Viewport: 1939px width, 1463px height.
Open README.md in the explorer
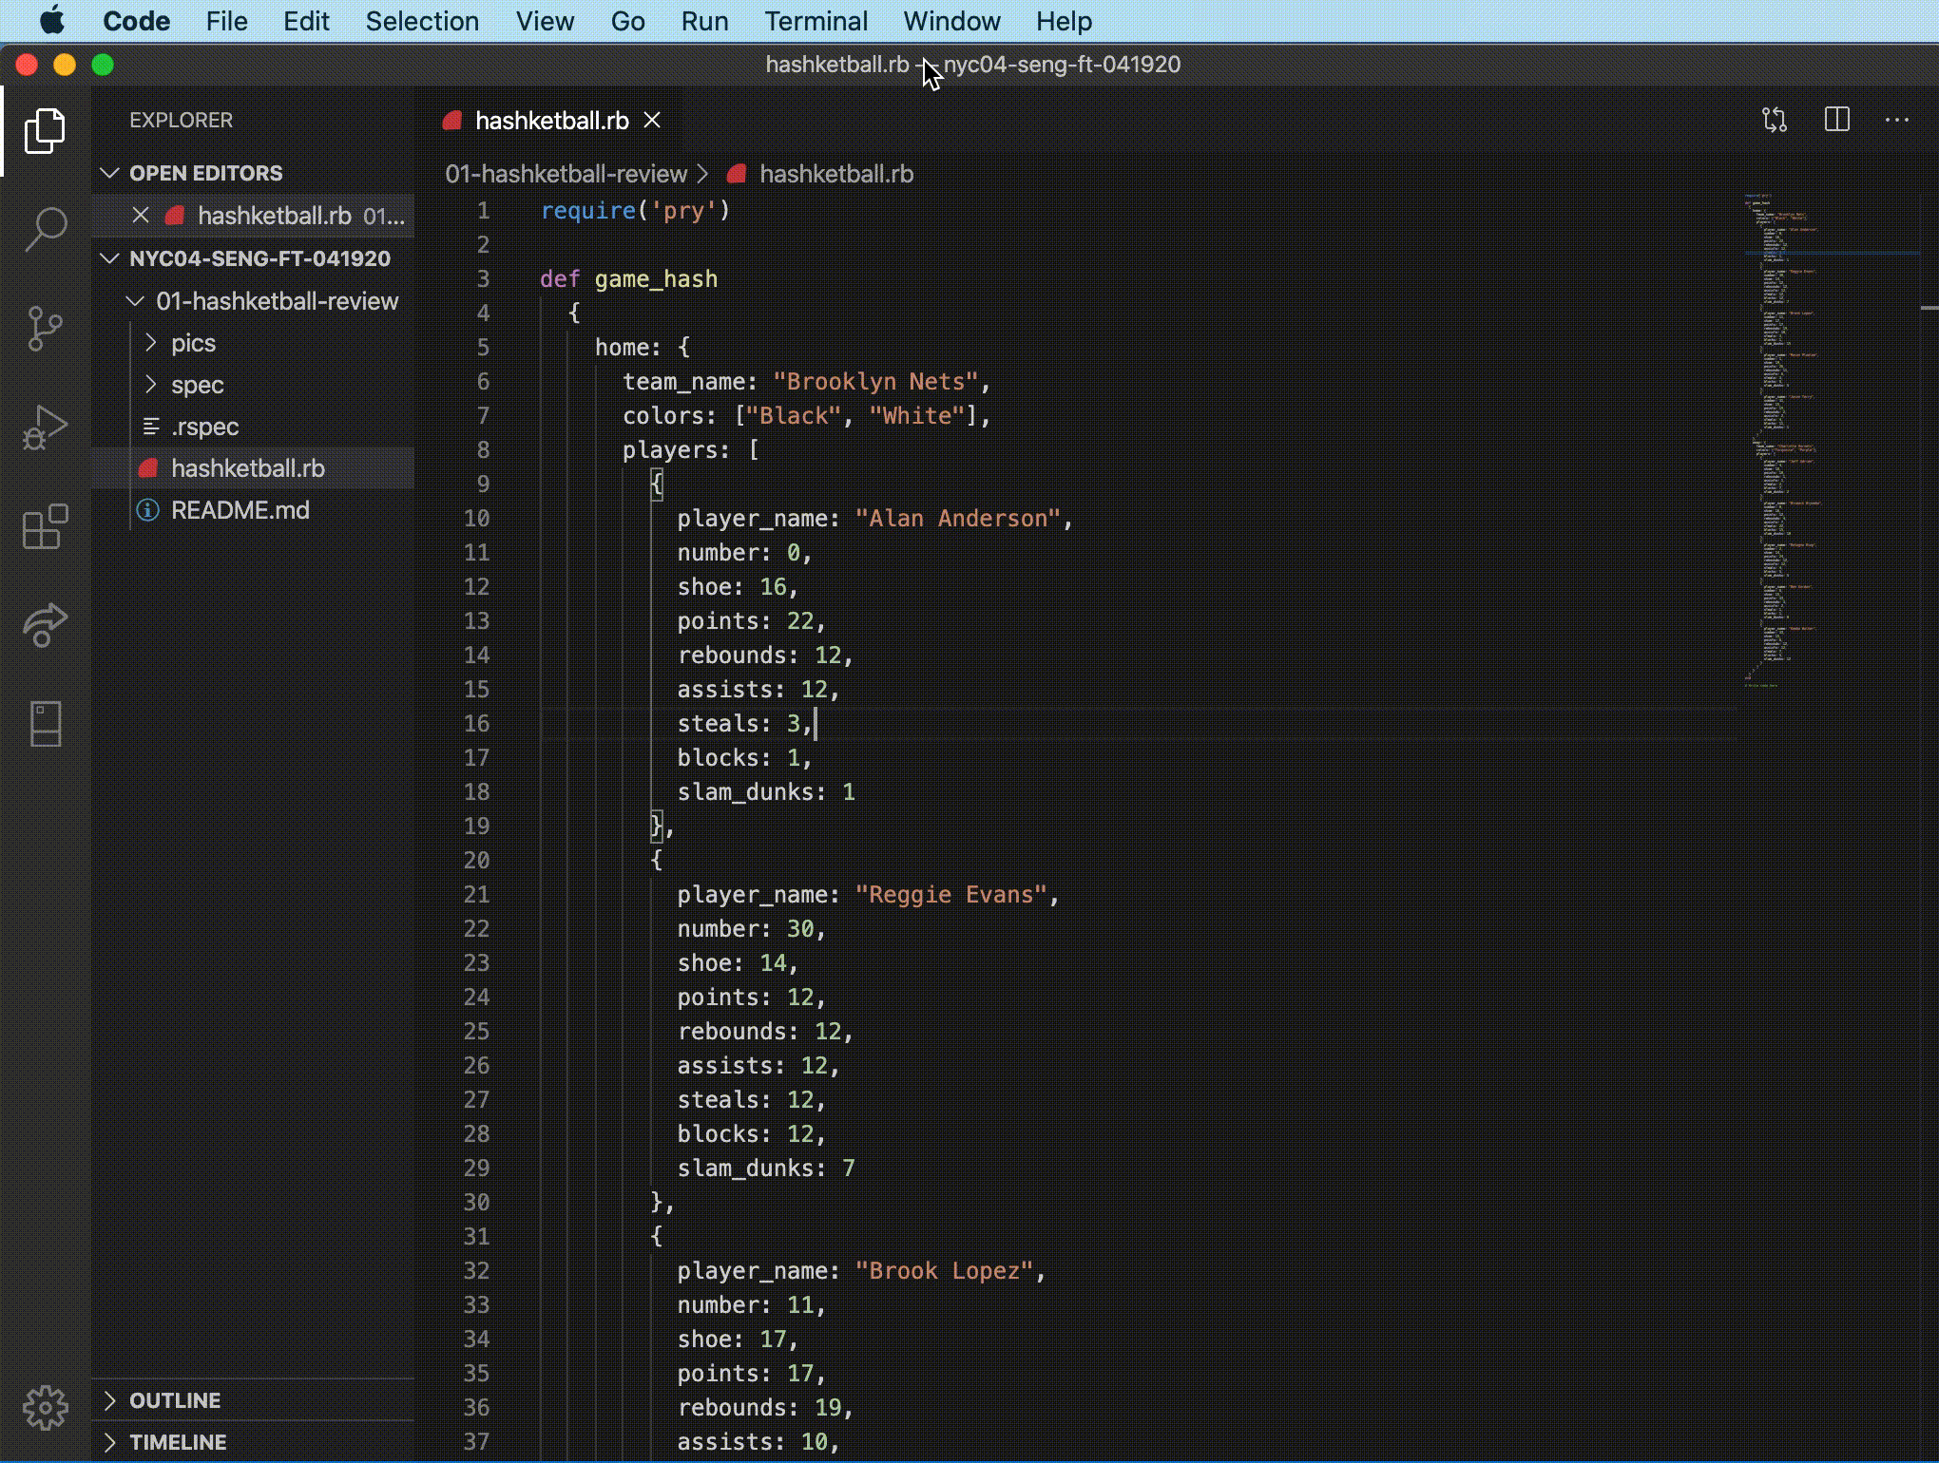click(x=240, y=510)
